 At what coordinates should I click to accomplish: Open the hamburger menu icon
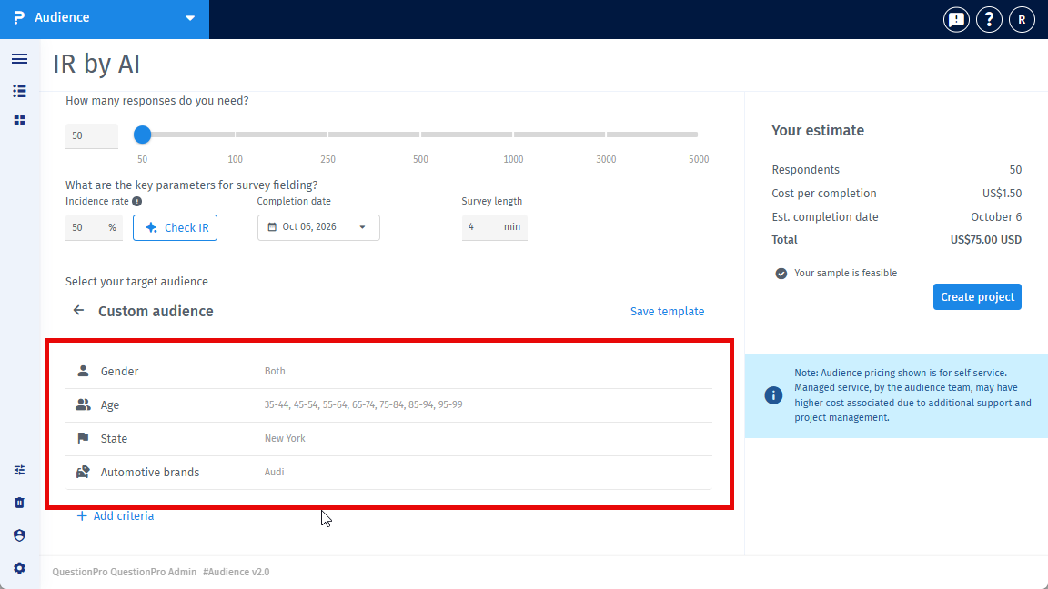pyautogui.click(x=19, y=59)
